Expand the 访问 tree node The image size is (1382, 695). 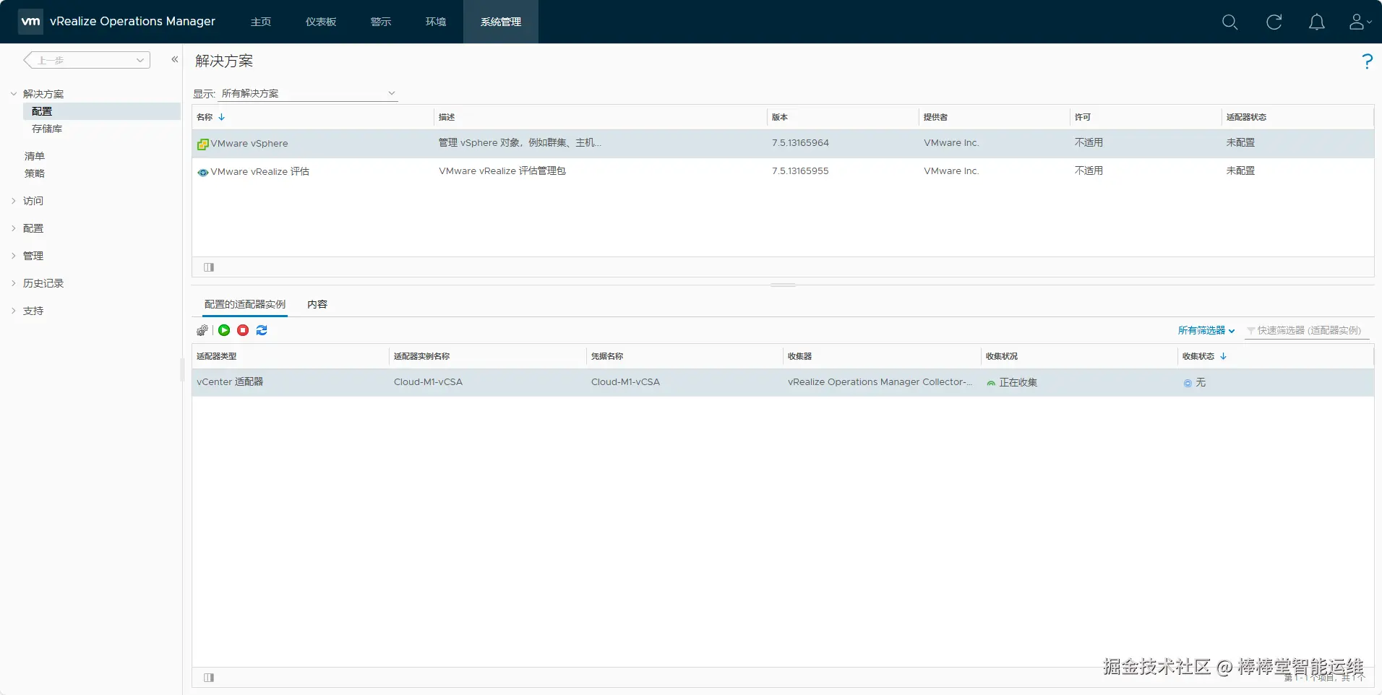tap(14, 201)
